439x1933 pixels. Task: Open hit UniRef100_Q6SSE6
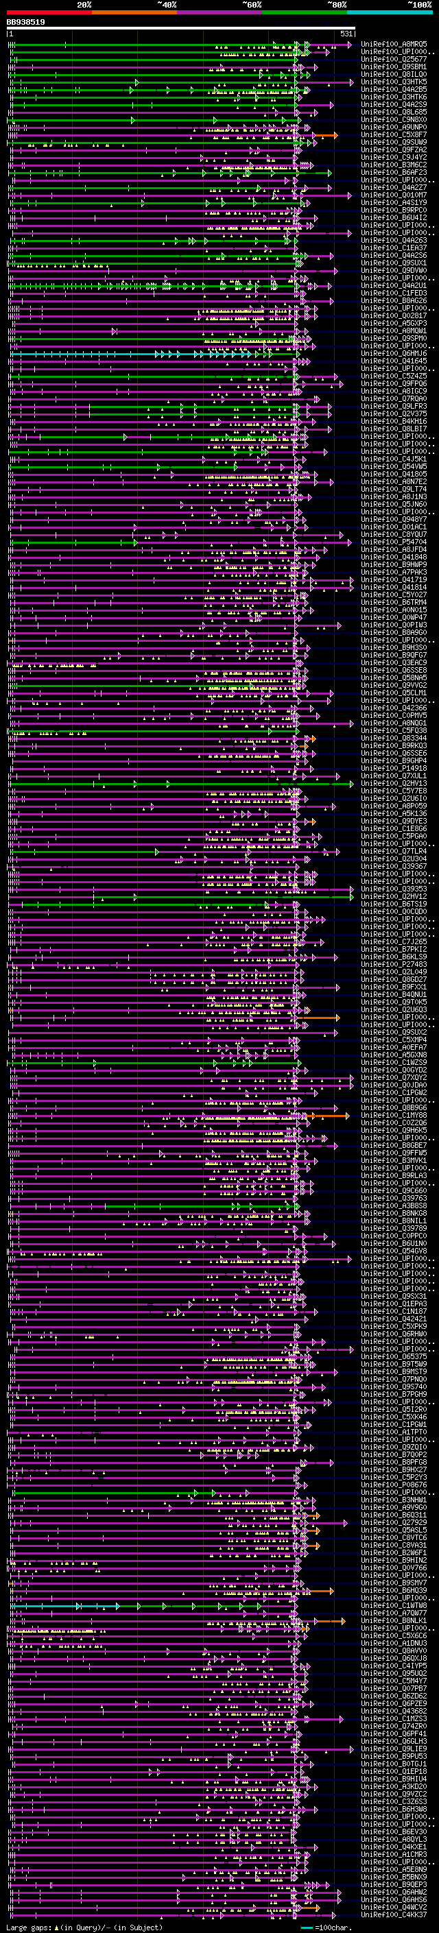tap(394, 753)
